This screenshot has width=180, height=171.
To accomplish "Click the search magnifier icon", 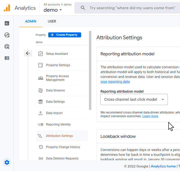I will pyautogui.click(x=83, y=8).
